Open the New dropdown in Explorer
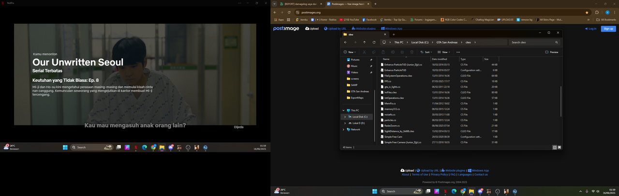Viewport: 619px width, 196px height. pyautogui.click(x=350, y=52)
